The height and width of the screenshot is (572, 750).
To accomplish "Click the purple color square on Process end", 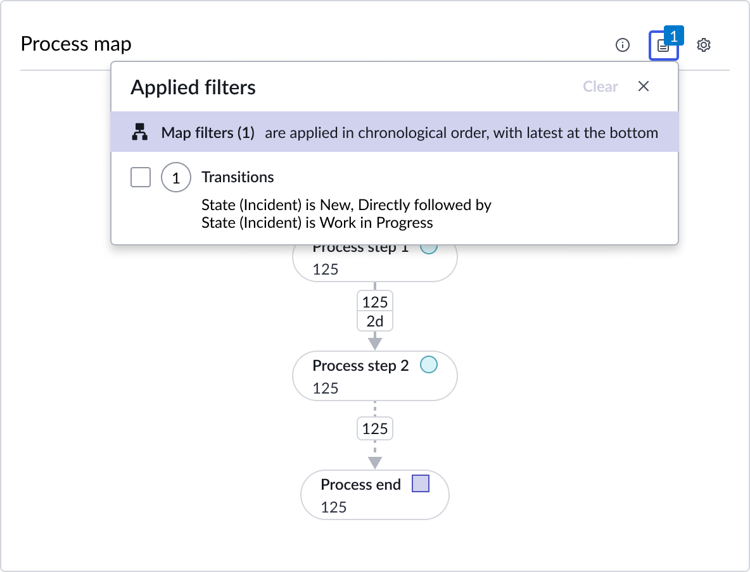I will click(421, 483).
